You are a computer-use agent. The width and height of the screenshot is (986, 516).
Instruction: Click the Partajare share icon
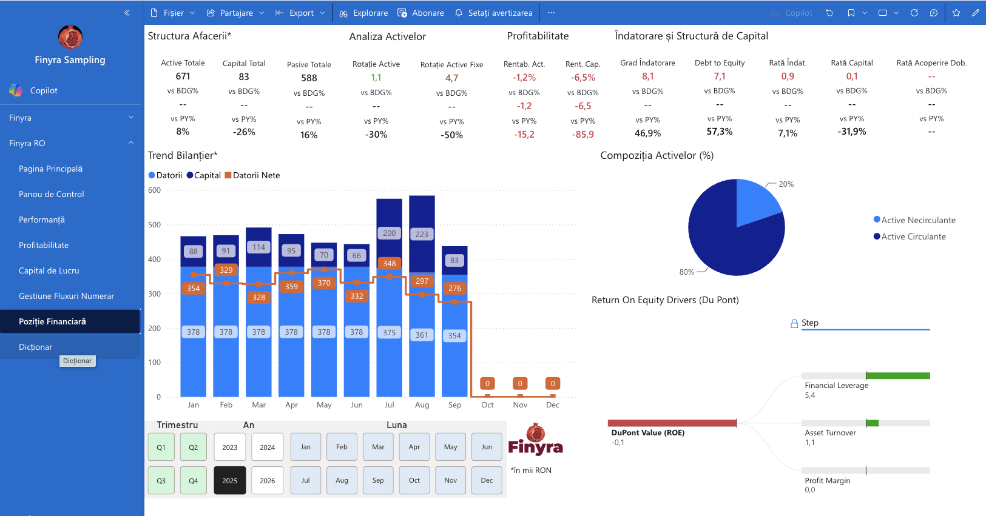pos(211,13)
